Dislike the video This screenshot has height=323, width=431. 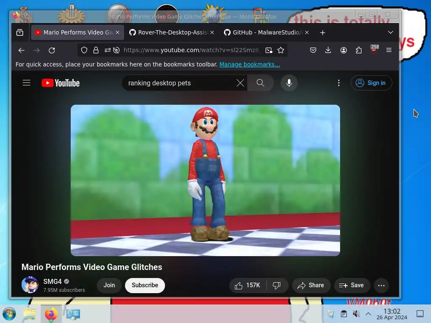click(x=277, y=286)
